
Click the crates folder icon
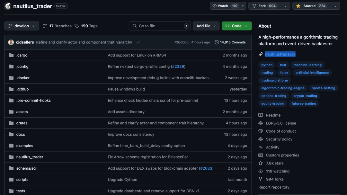click(11, 123)
